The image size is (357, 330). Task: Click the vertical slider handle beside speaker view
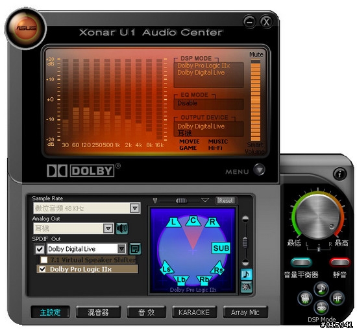(245, 242)
